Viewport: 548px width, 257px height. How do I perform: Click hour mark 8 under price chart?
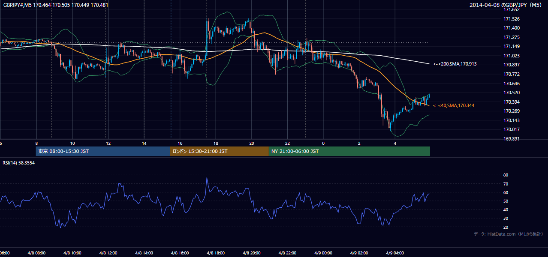[36, 143]
